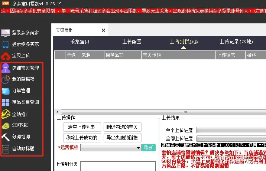Open 分词组词 in sidebar
Viewport: 266px width, 171px height.
(21, 137)
